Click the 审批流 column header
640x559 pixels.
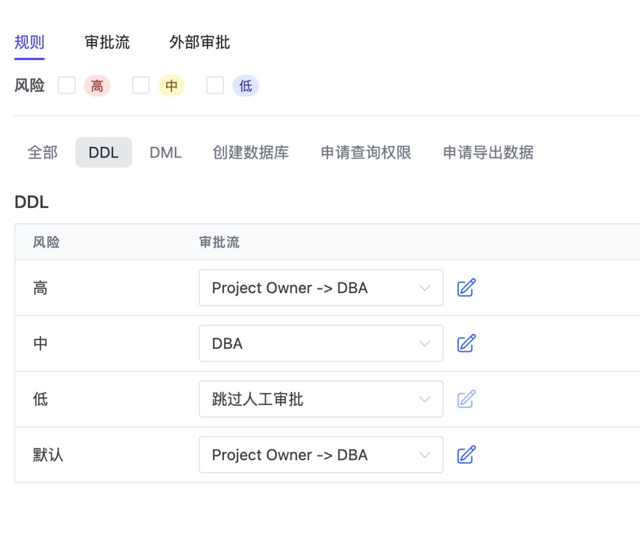click(219, 242)
